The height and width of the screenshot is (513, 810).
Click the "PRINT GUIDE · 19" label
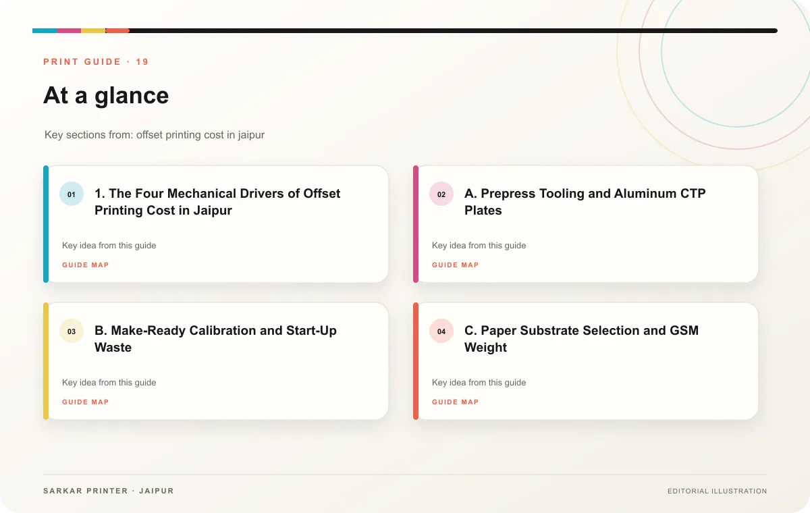point(96,62)
